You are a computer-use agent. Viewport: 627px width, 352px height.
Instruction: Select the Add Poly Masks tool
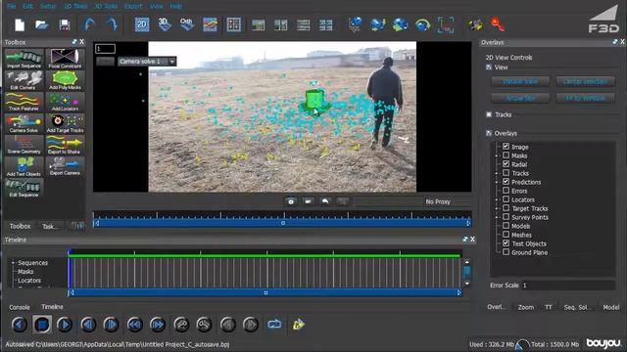click(65, 80)
